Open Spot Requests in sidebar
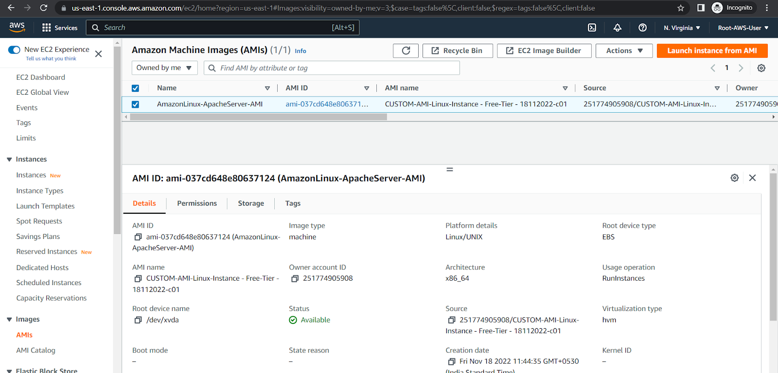The width and height of the screenshot is (778, 373). click(x=39, y=221)
